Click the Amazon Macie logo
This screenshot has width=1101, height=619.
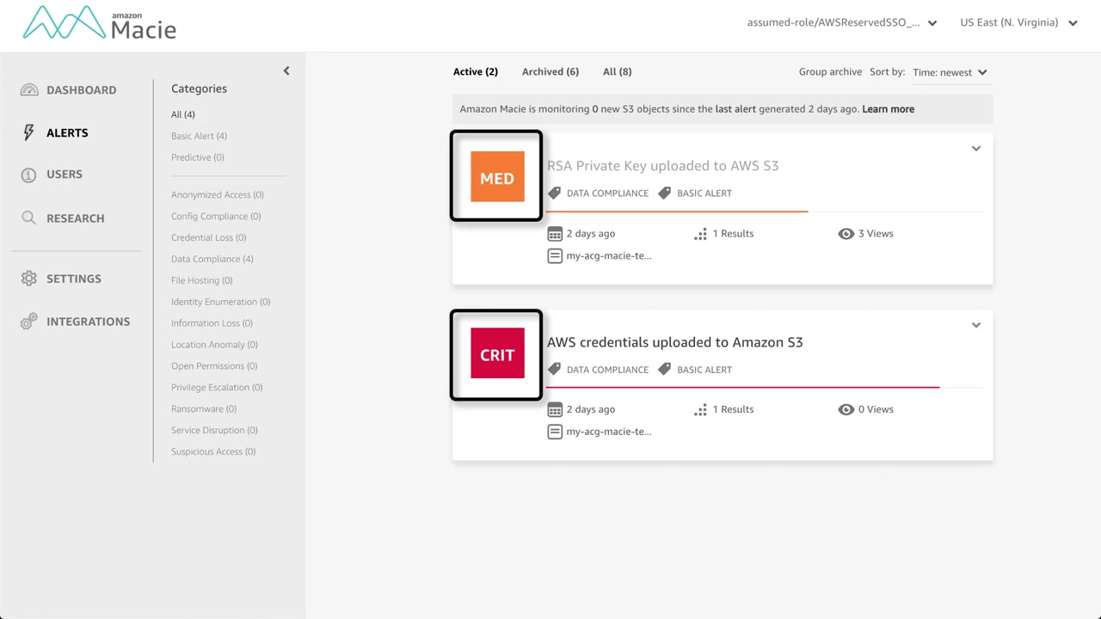coord(100,23)
